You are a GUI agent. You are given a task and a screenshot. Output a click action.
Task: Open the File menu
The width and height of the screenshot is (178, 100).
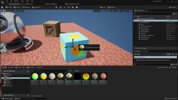(x=7, y=1)
